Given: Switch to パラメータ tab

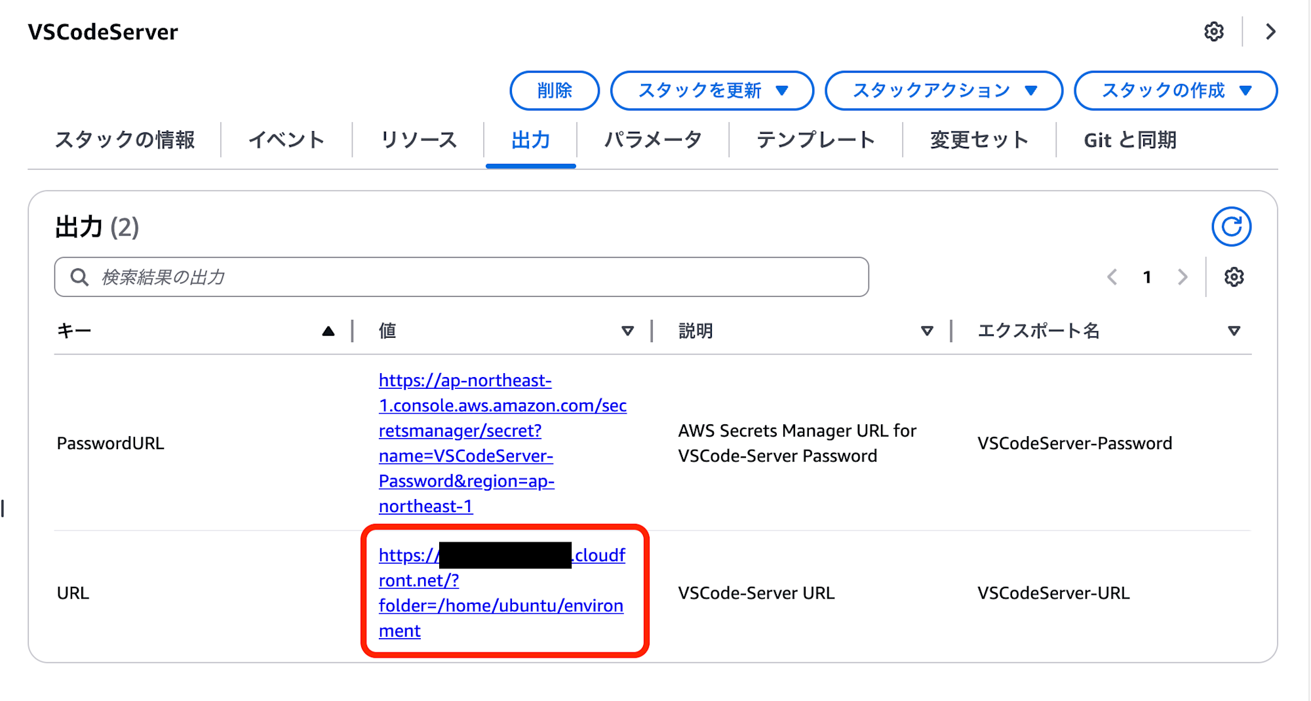Looking at the screenshot, I should (x=652, y=140).
